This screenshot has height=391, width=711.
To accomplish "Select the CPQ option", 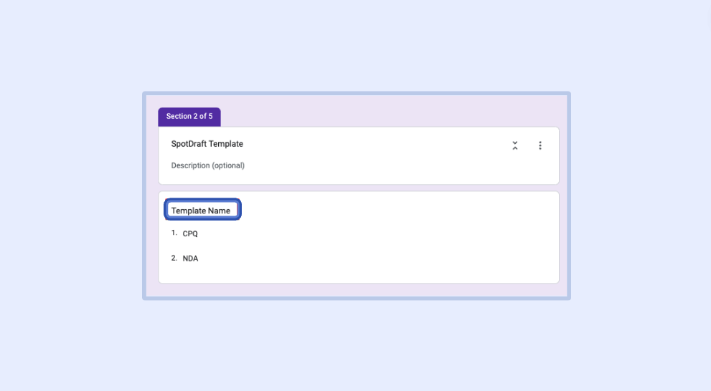I will pos(190,234).
